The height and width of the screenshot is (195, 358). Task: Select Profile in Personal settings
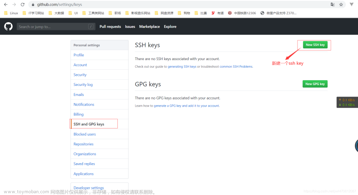100,55
